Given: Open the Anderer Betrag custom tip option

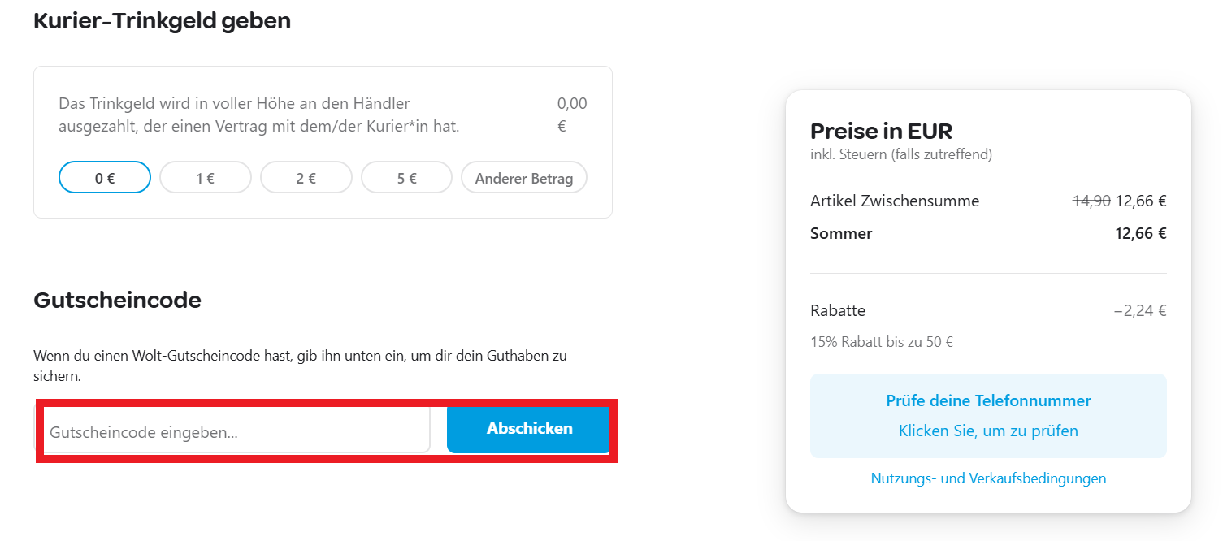Looking at the screenshot, I should 523,176.
